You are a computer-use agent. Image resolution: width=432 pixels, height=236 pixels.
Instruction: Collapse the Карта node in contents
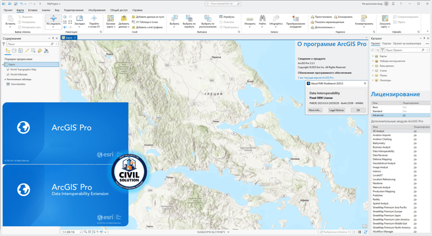pos(3,64)
